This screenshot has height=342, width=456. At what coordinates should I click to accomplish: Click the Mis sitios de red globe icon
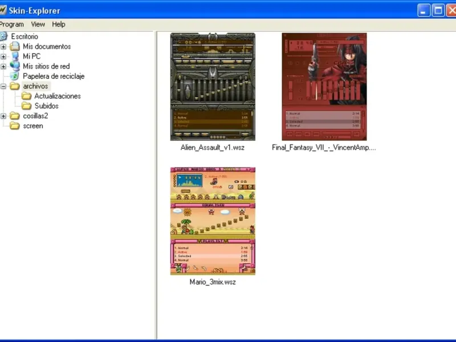point(15,66)
